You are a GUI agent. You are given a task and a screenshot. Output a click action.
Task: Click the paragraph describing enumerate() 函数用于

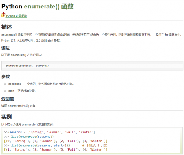click(92, 35)
